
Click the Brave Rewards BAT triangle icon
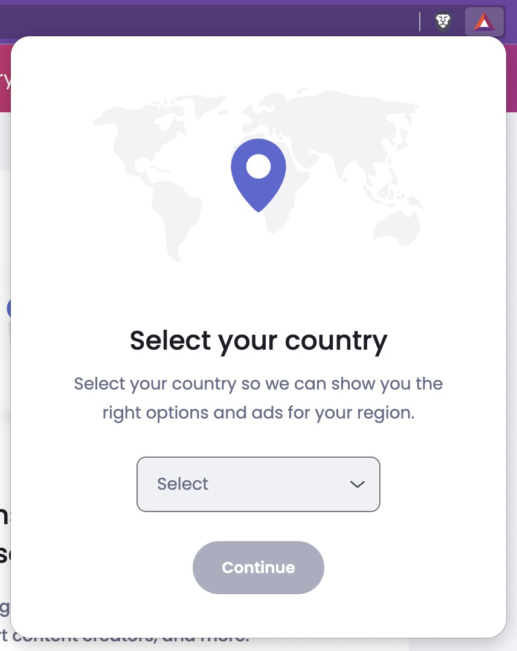click(484, 22)
